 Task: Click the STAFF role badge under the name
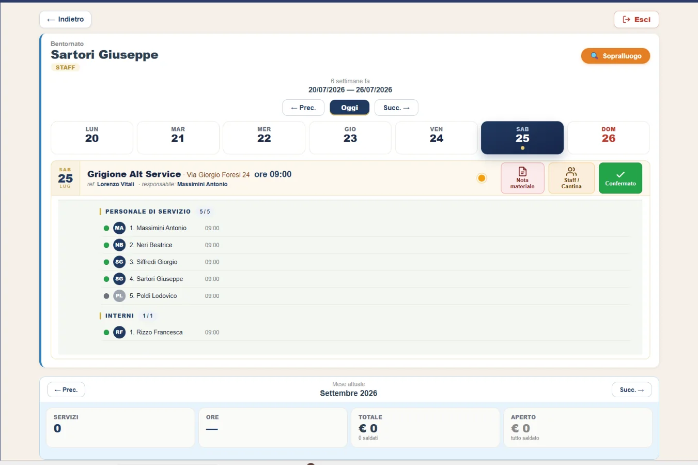click(66, 68)
